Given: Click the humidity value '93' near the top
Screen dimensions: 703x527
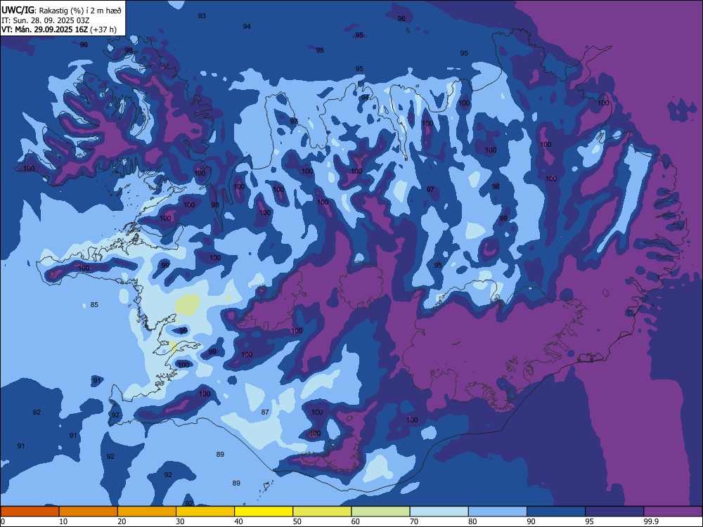Looking at the screenshot, I should (202, 15).
